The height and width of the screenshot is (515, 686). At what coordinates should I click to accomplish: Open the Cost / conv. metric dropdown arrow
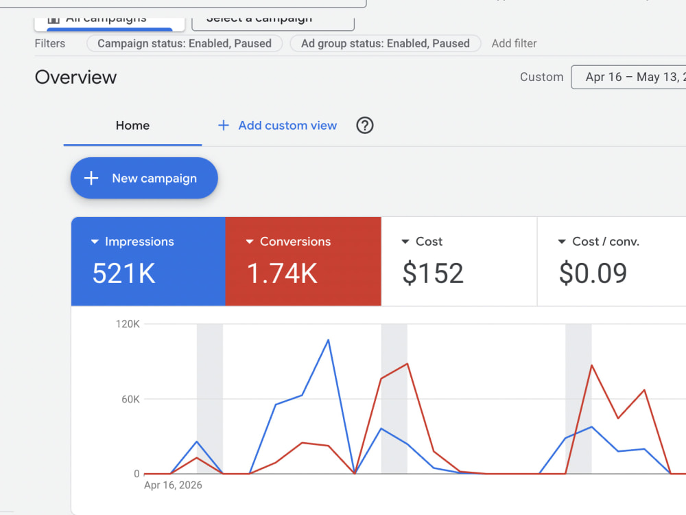[562, 242]
